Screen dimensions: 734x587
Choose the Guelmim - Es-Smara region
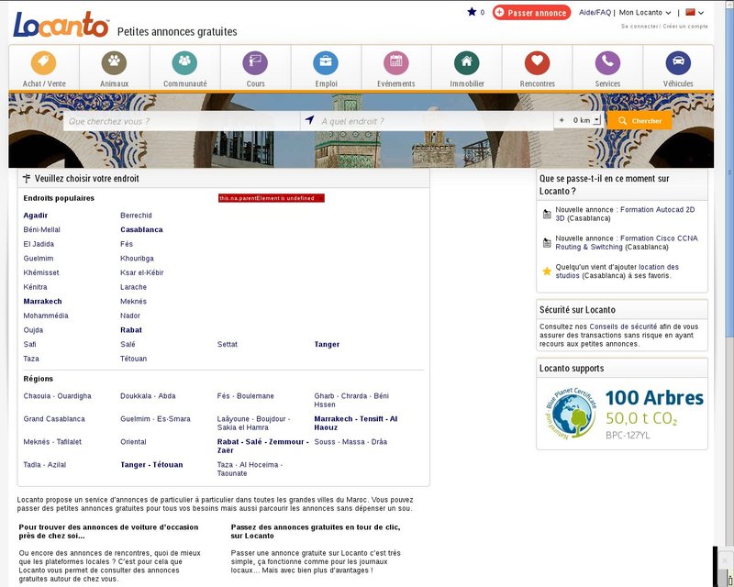(x=155, y=419)
